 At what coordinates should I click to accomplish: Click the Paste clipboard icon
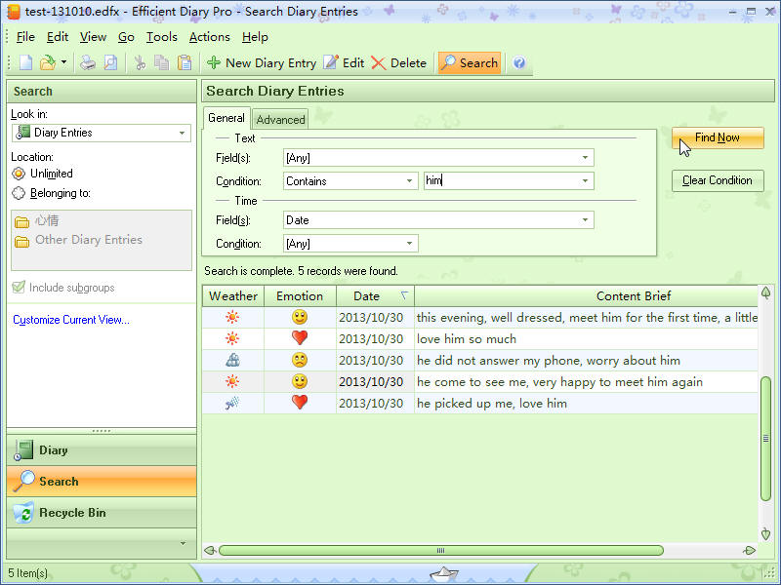185,62
